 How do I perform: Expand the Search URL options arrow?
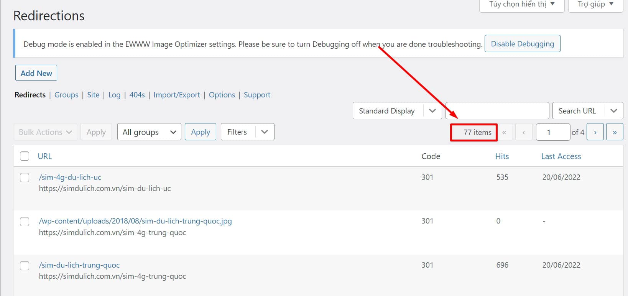pos(613,111)
